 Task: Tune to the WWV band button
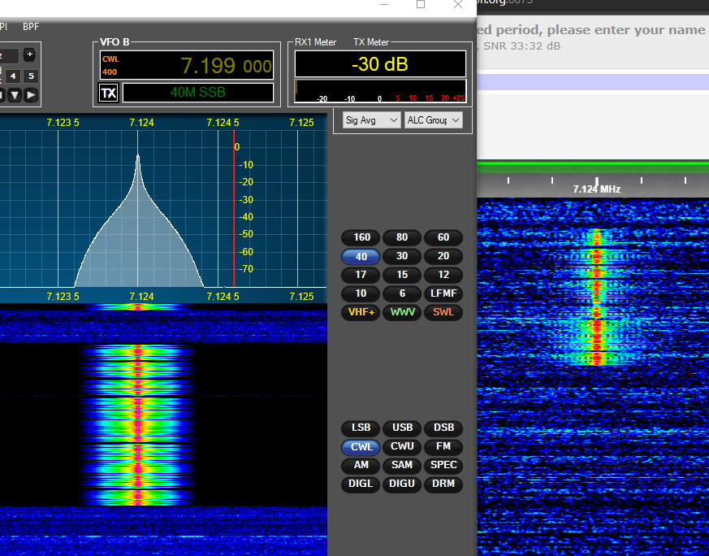coord(402,312)
